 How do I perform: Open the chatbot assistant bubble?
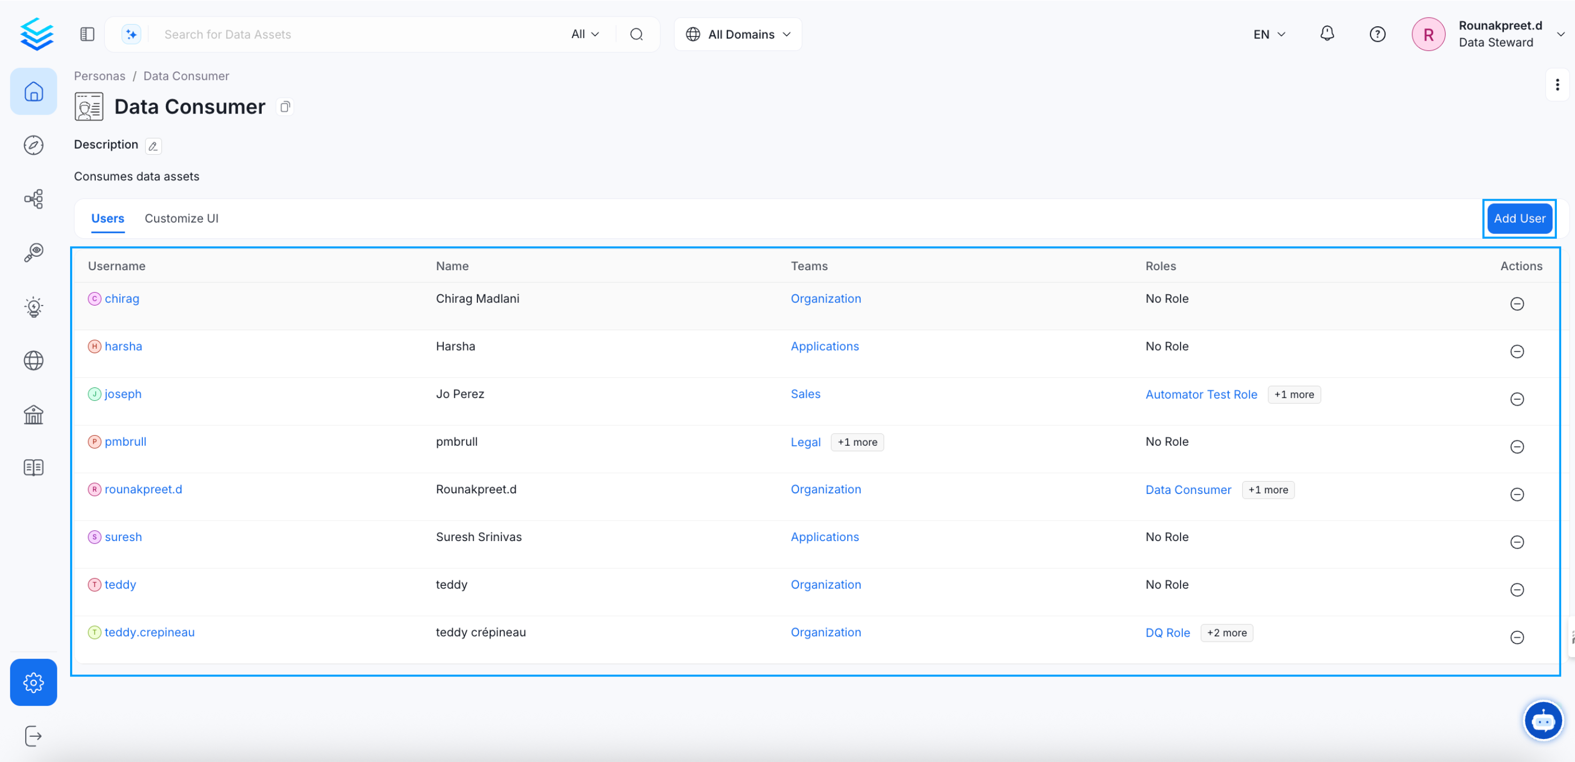(1542, 720)
